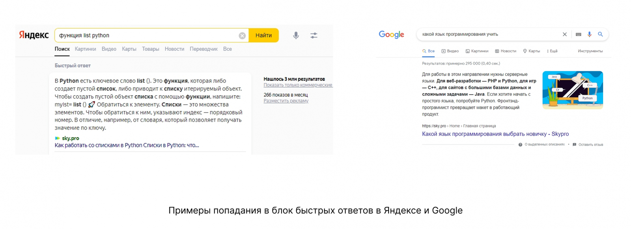Clear the Yandex search query
The image size is (631, 229).
(x=242, y=36)
